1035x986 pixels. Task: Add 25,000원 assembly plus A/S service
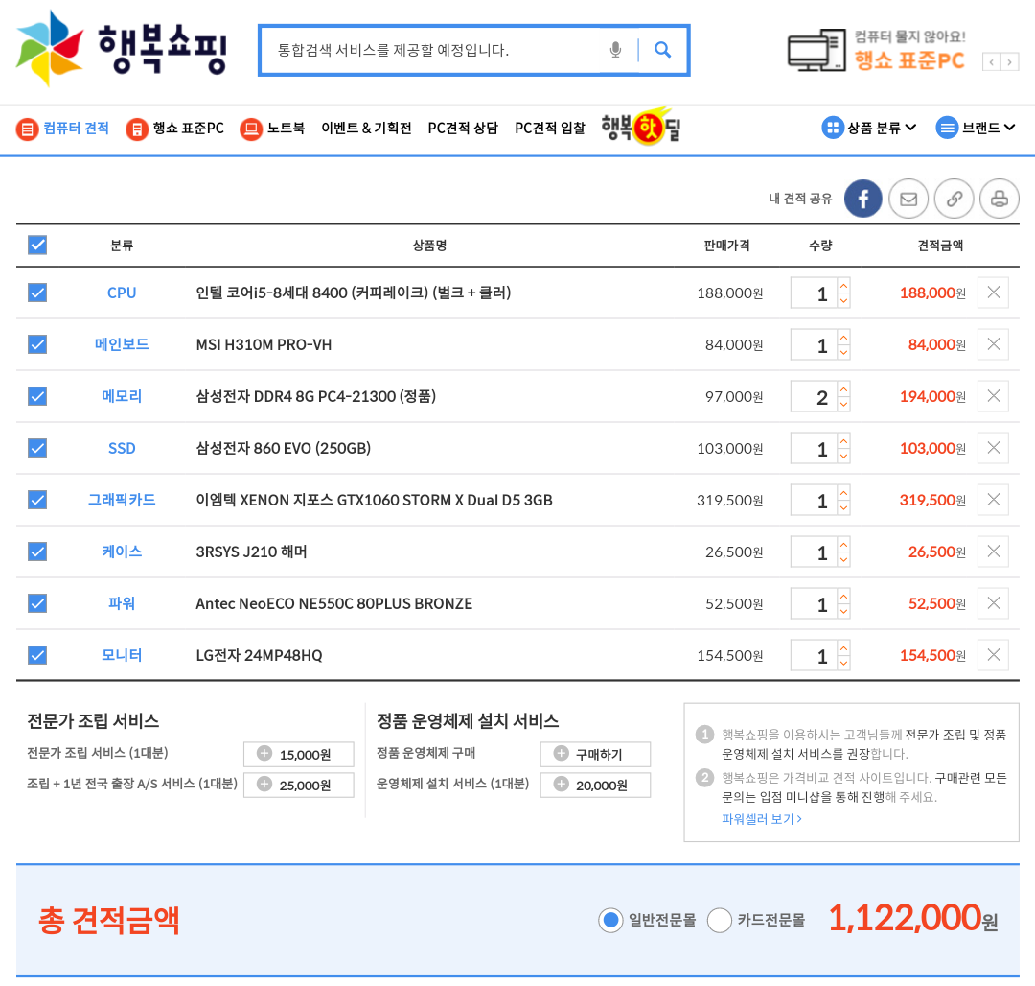[298, 786]
